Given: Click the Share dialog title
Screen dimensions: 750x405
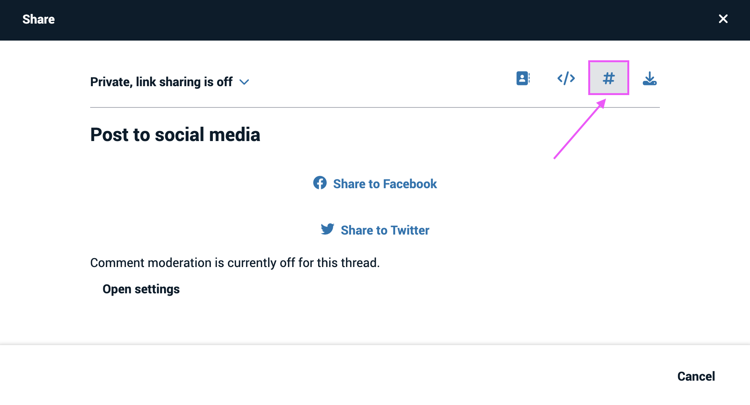Looking at the screenshot, I should tap(38, 19).
